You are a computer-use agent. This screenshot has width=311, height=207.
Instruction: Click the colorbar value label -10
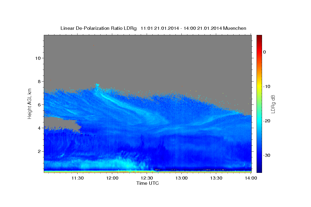[x=267, y=86]
